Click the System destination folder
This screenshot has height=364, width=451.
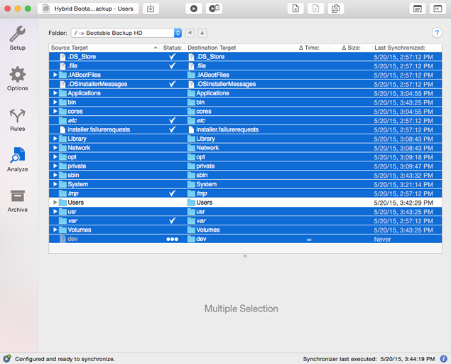202,184
